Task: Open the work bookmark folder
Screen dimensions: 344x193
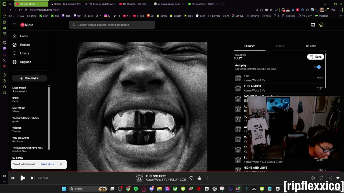Action: pyautogui.click(x=266, y=16)
